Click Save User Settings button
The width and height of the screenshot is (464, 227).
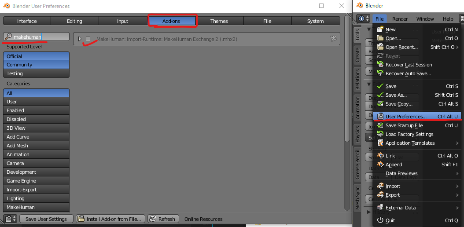(x=46, y=219)
